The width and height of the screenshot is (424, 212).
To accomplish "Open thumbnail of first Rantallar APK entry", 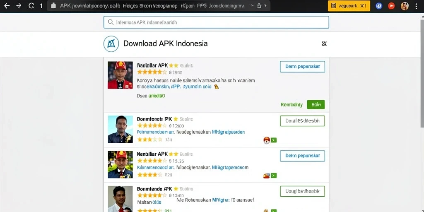I will tap(120, 75).
